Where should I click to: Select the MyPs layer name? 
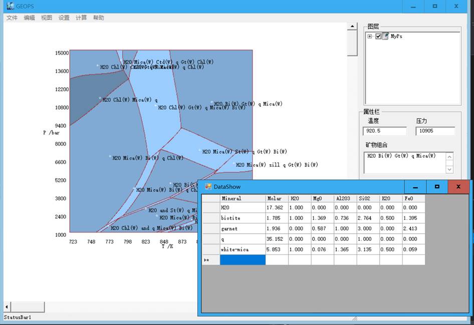tap(396, 36)
